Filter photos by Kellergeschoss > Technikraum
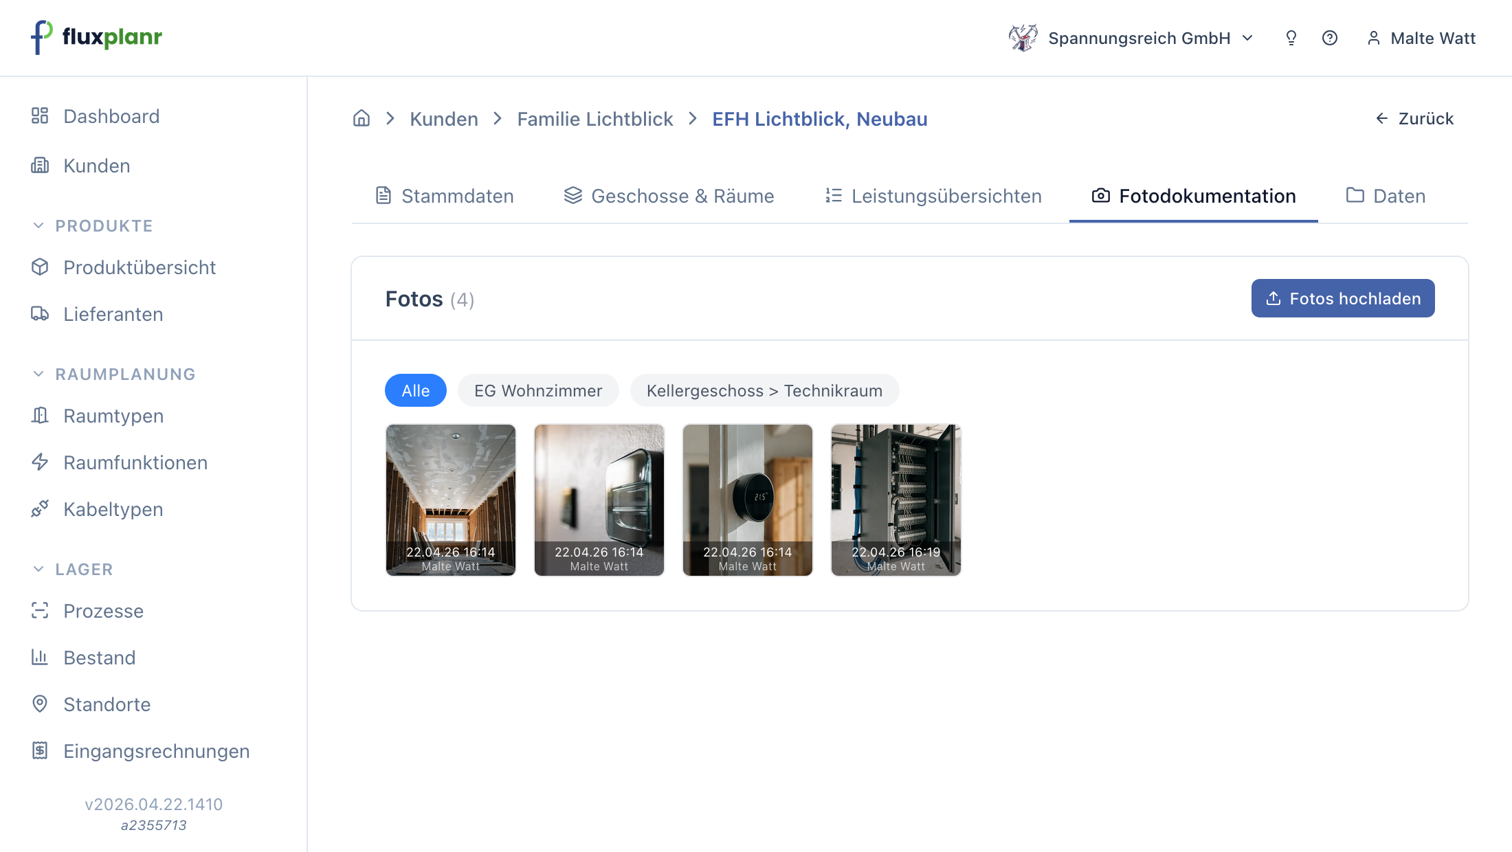The height and width of the screenshot is (852, 1512). 764,390
